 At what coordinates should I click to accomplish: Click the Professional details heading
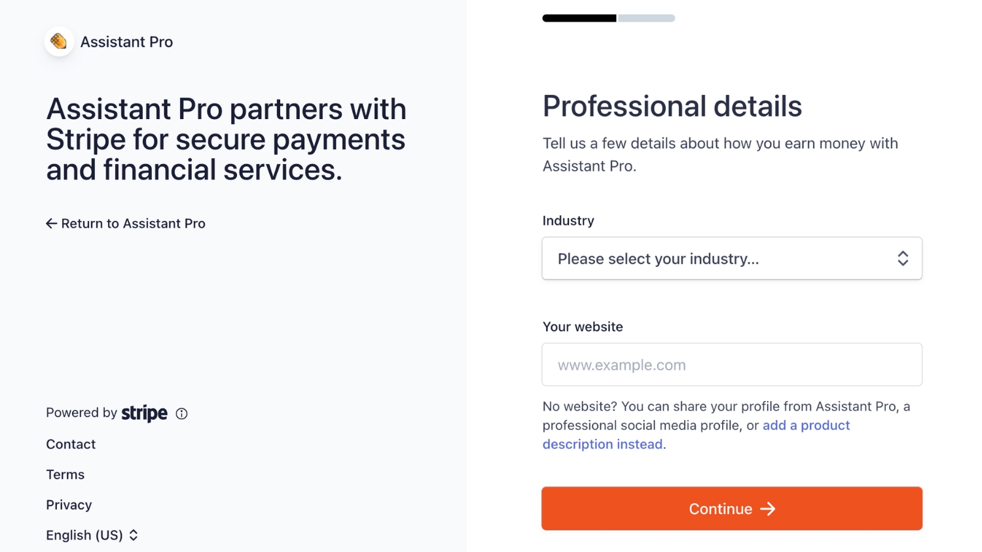[x=672, y=106]
